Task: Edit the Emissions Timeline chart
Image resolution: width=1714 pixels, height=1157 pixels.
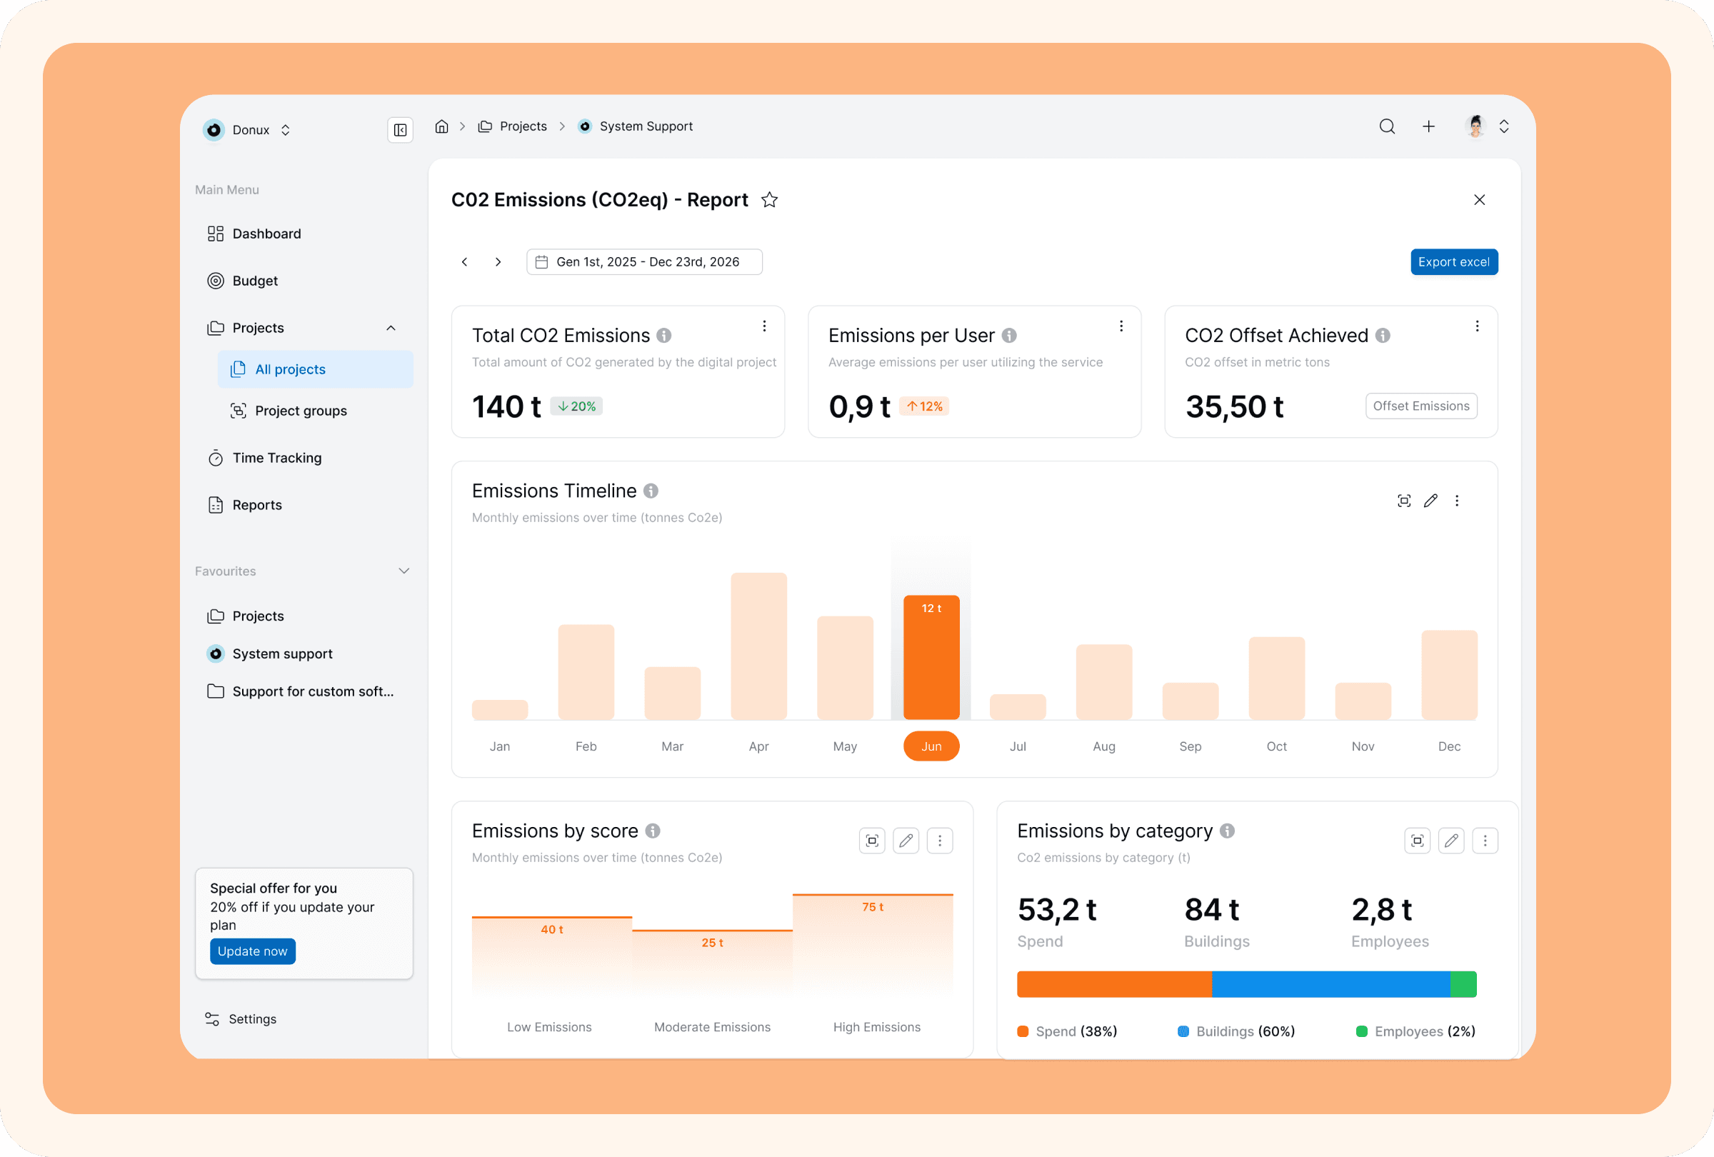Action: 1430,501
